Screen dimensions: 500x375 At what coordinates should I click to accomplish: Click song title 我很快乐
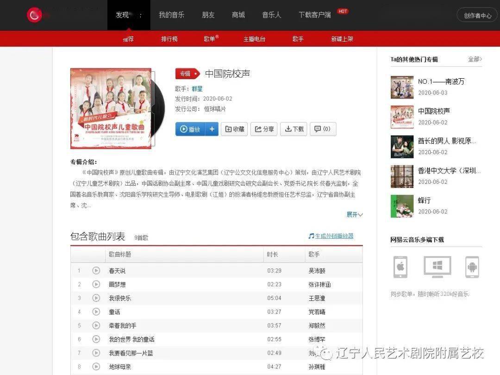(120, 298)
